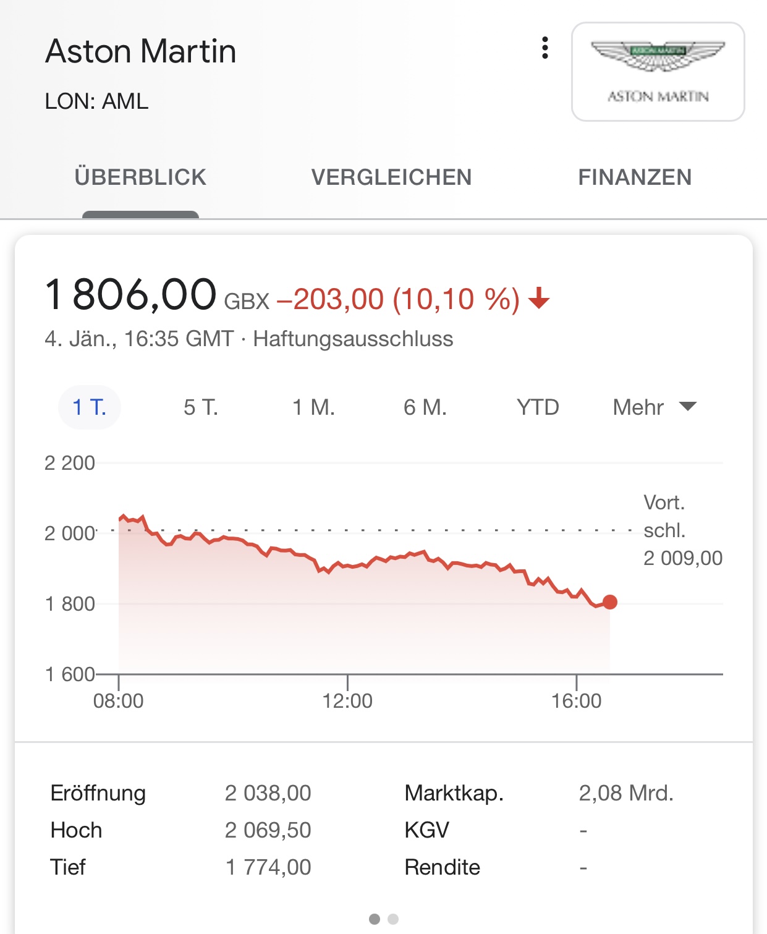Select the 1 T. chart range
Image resolution: width=767 pixels, height=934 pixels.
point(90,407)
